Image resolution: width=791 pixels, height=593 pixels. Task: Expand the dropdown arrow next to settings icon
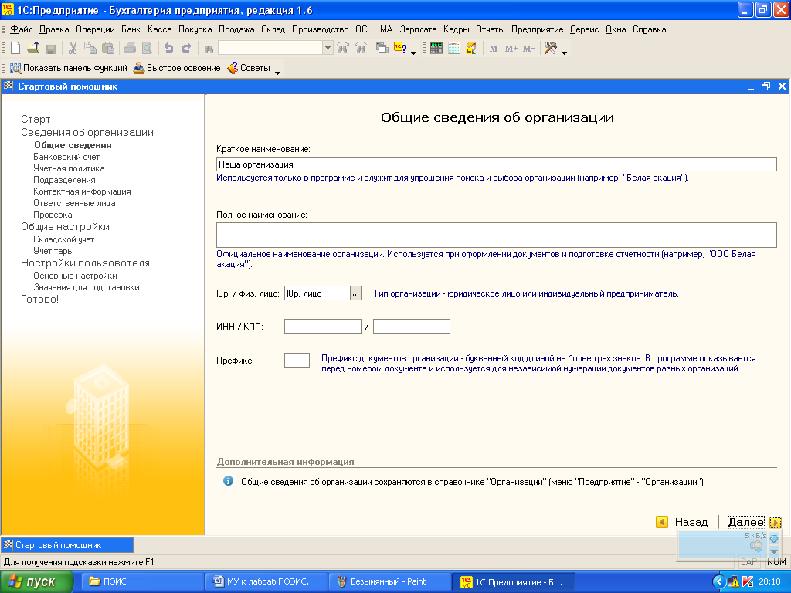(x=564, y=52)
